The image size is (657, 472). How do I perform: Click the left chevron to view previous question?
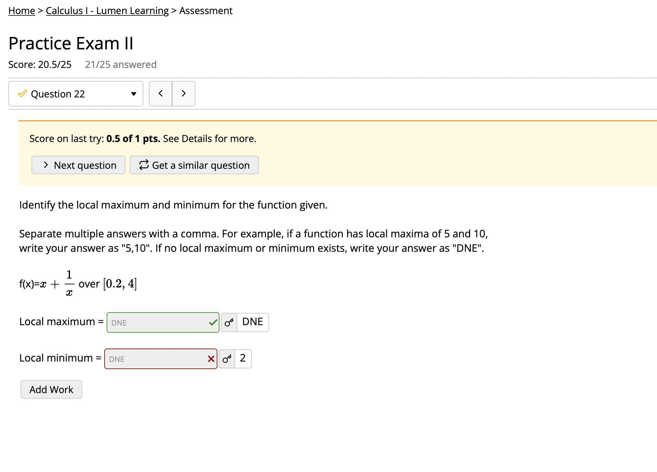point(160,93)
